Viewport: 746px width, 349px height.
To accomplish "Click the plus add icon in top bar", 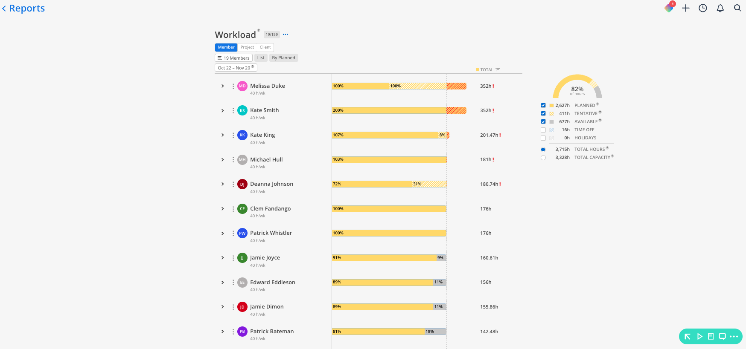I will (686, 8).
